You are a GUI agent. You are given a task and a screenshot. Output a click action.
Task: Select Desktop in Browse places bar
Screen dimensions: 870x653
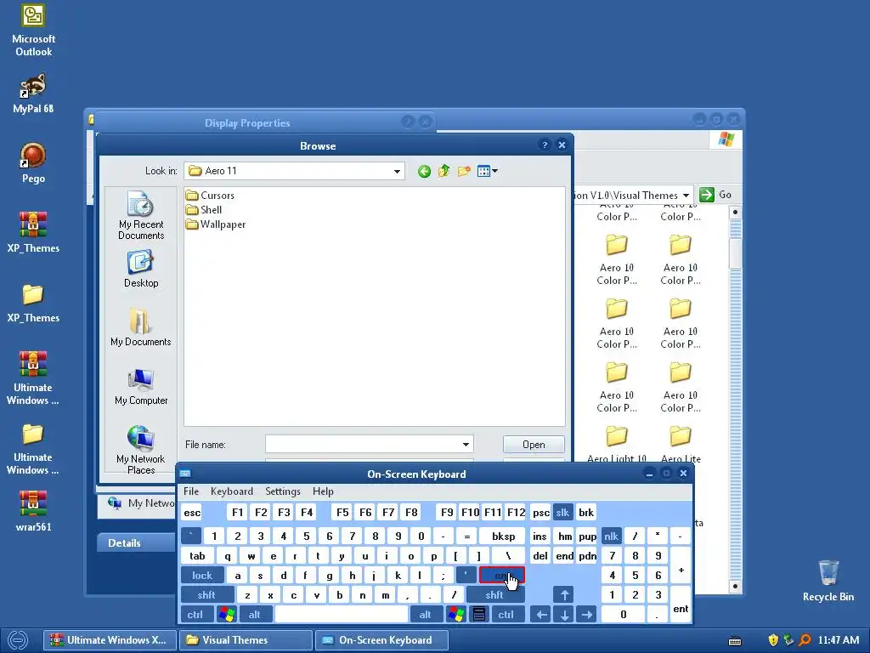tap(141, 269)
